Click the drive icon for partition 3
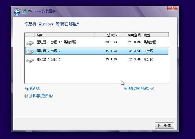The height and width of the screenshot is (139, 195). [x=30, y=60]
